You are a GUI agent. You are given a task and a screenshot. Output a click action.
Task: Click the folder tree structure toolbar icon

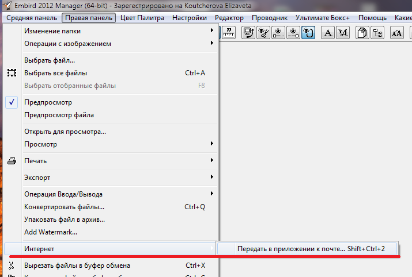pos(377,33)
